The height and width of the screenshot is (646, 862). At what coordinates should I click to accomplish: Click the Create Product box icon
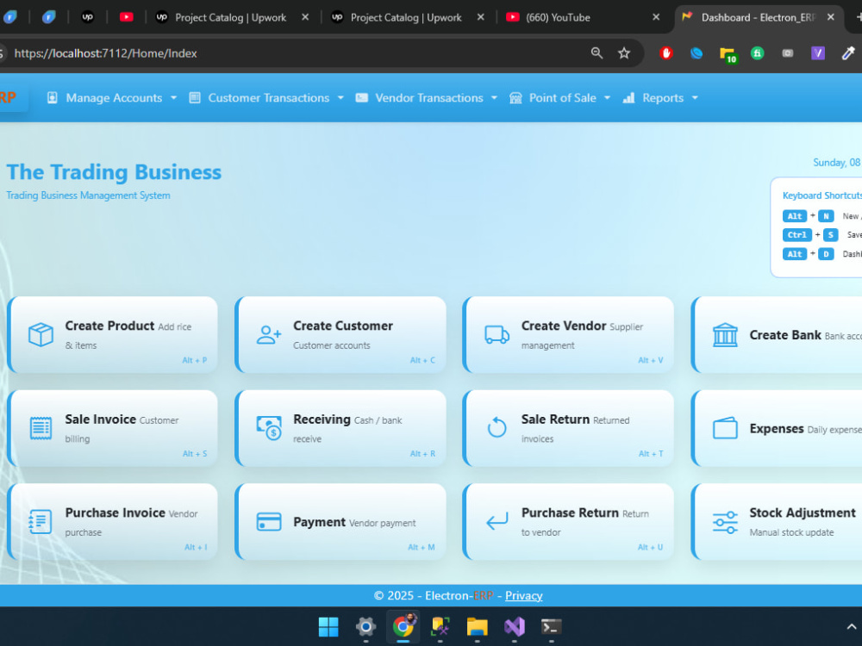(x=41, y=334)
